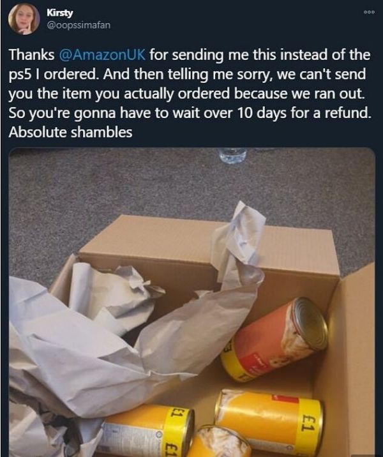Click the display name Kirsty
383x457 pixels.
(x=60, y=13)
